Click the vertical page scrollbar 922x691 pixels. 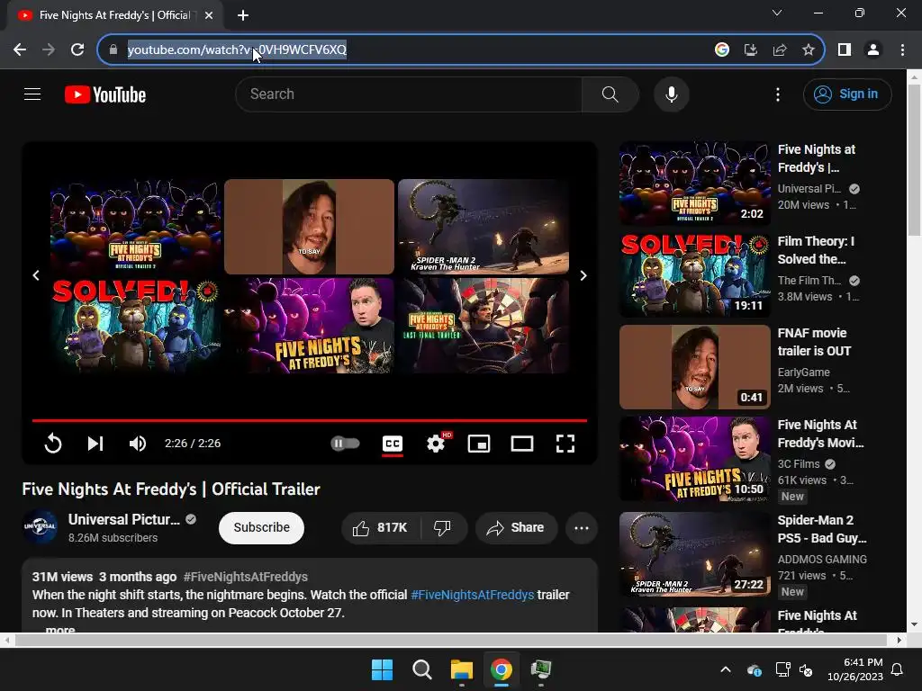click(x=915, y=158)
